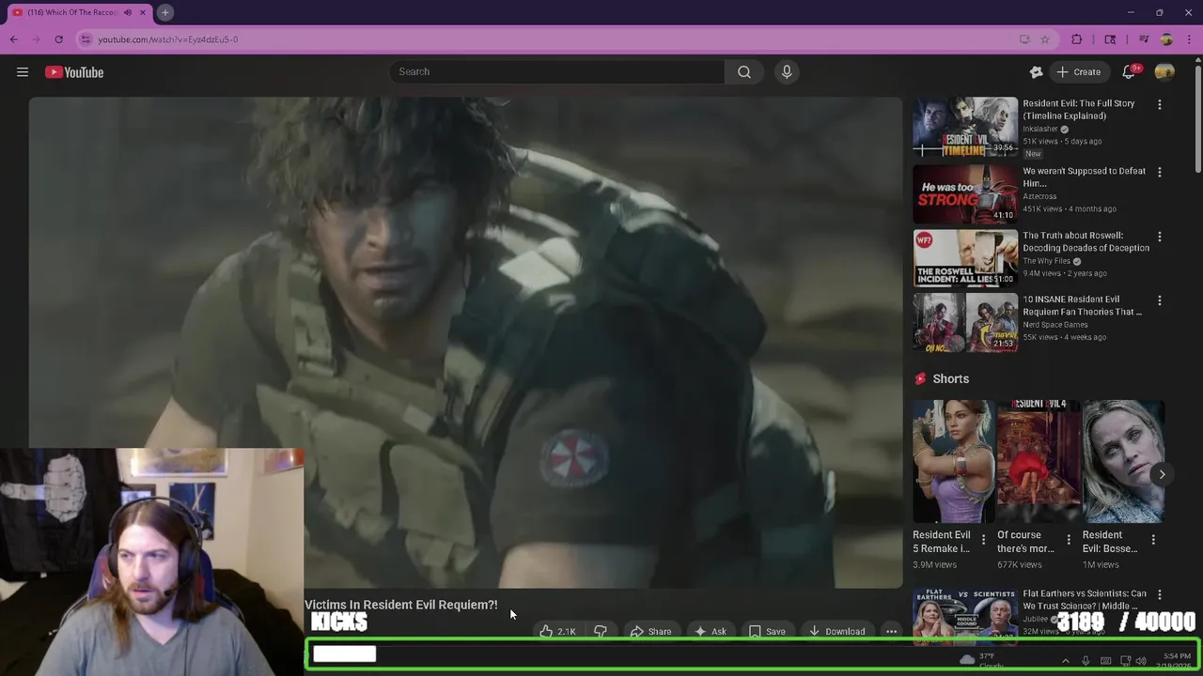Screen dimensions: 1203x676
Task: Open the search side panel icon
Action: coord(1110,39)
